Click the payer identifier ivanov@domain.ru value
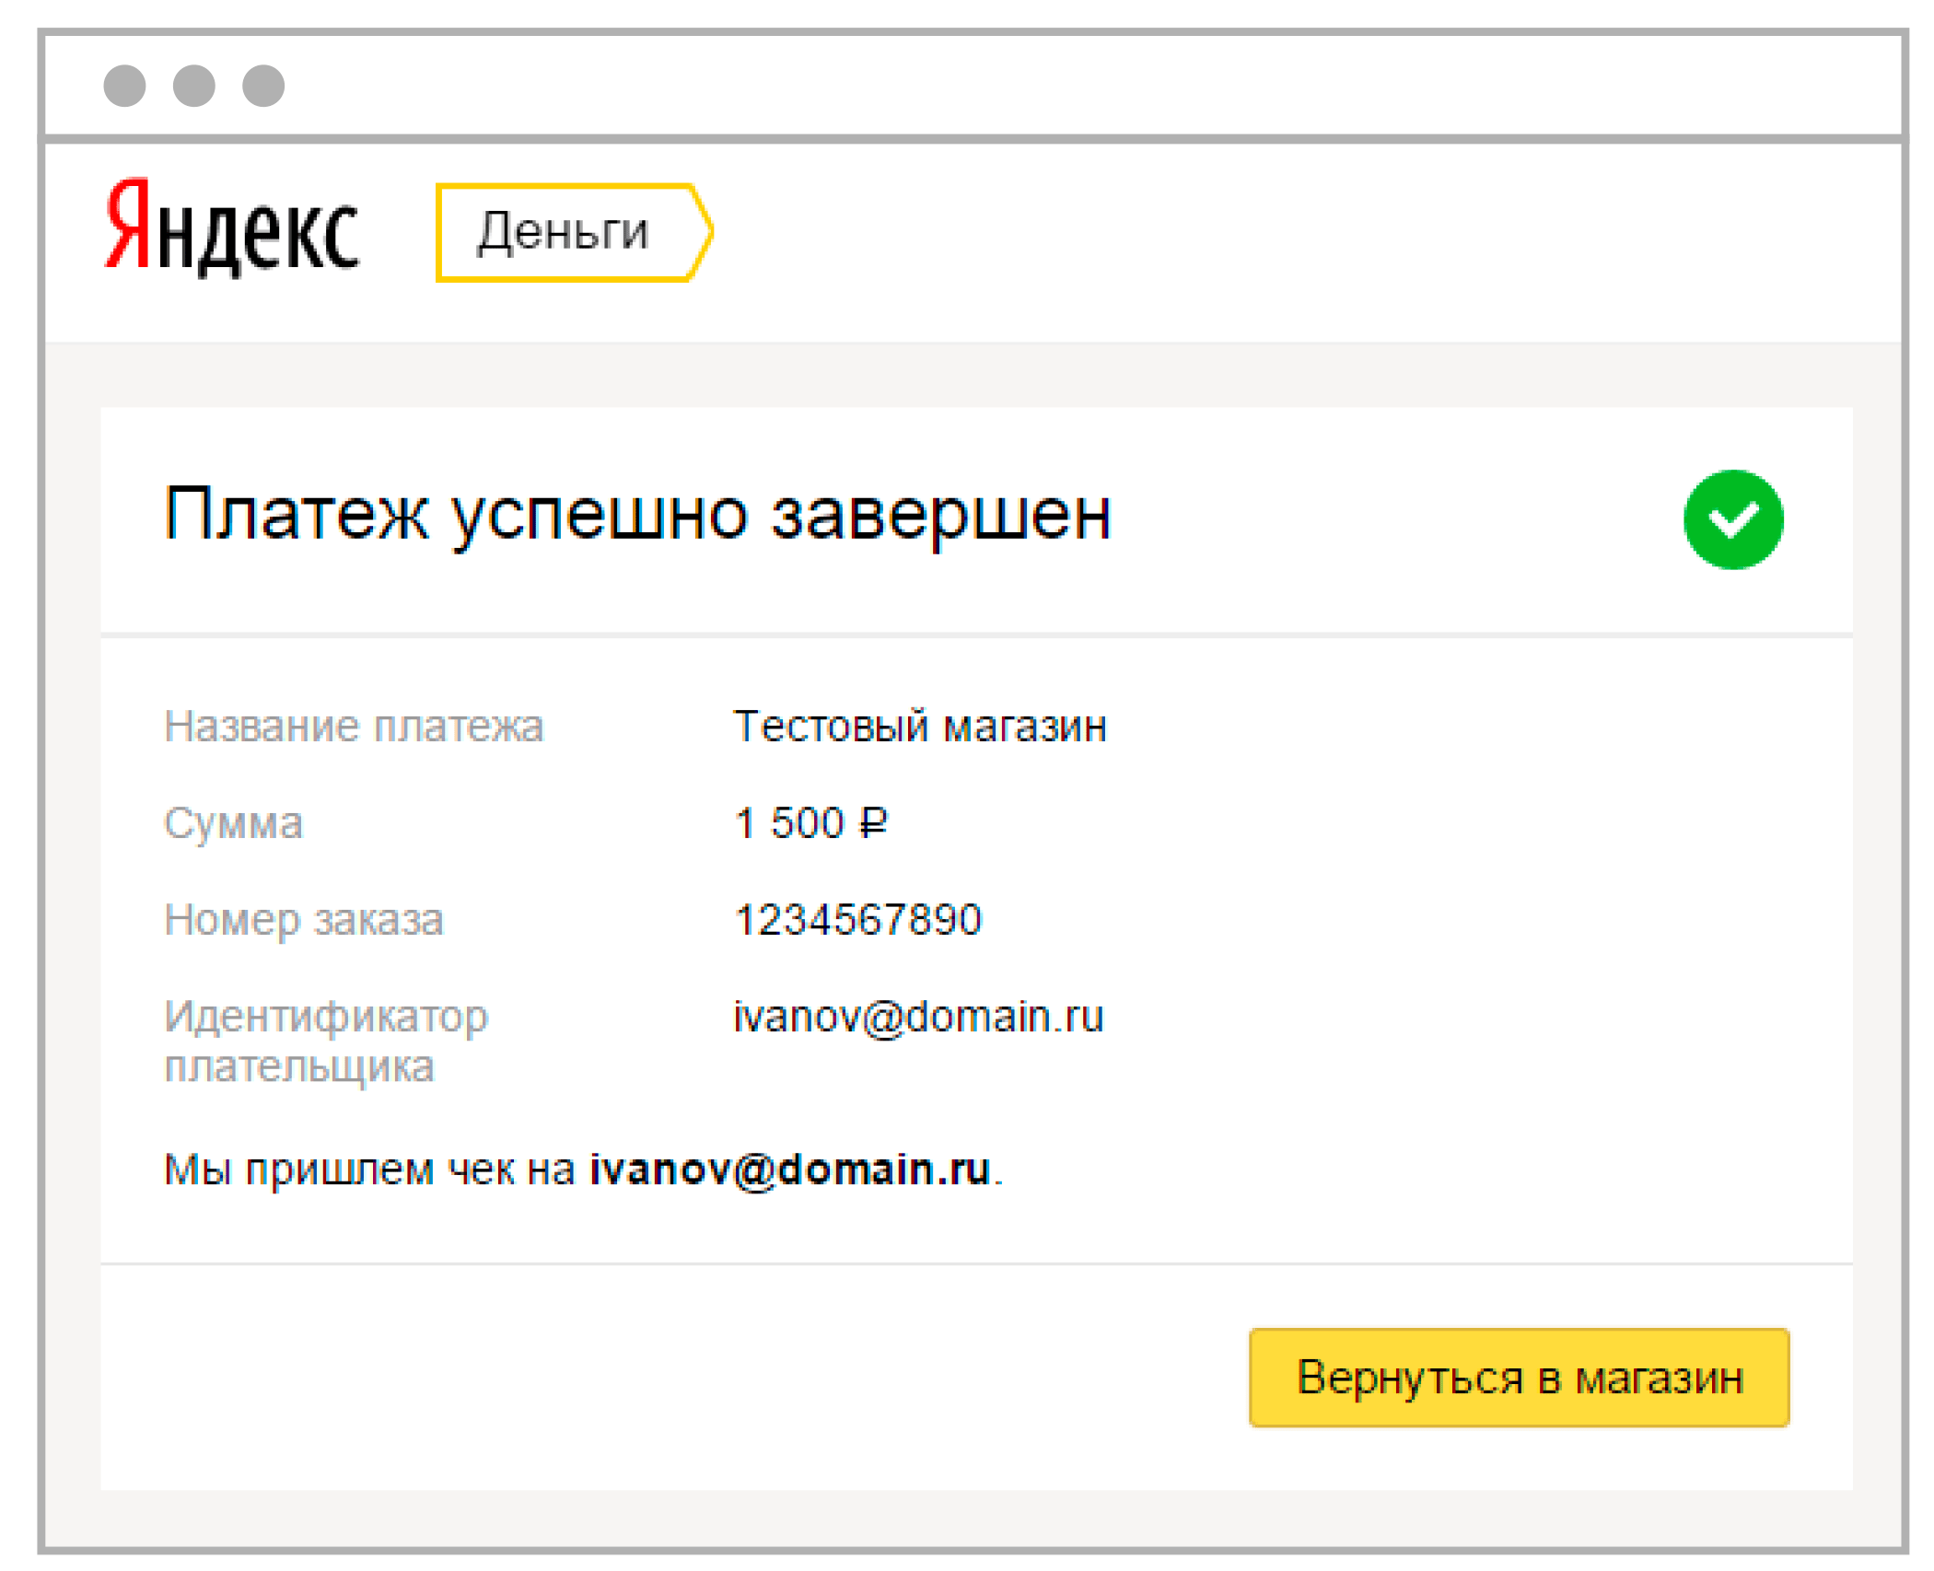1934x1571 pixels. pyautogui.click(x=918, y=1017)
